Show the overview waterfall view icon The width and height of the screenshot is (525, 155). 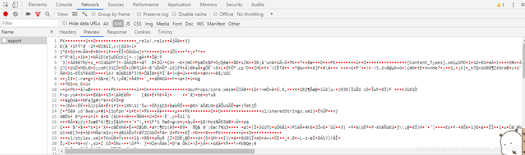coord(84,14)
